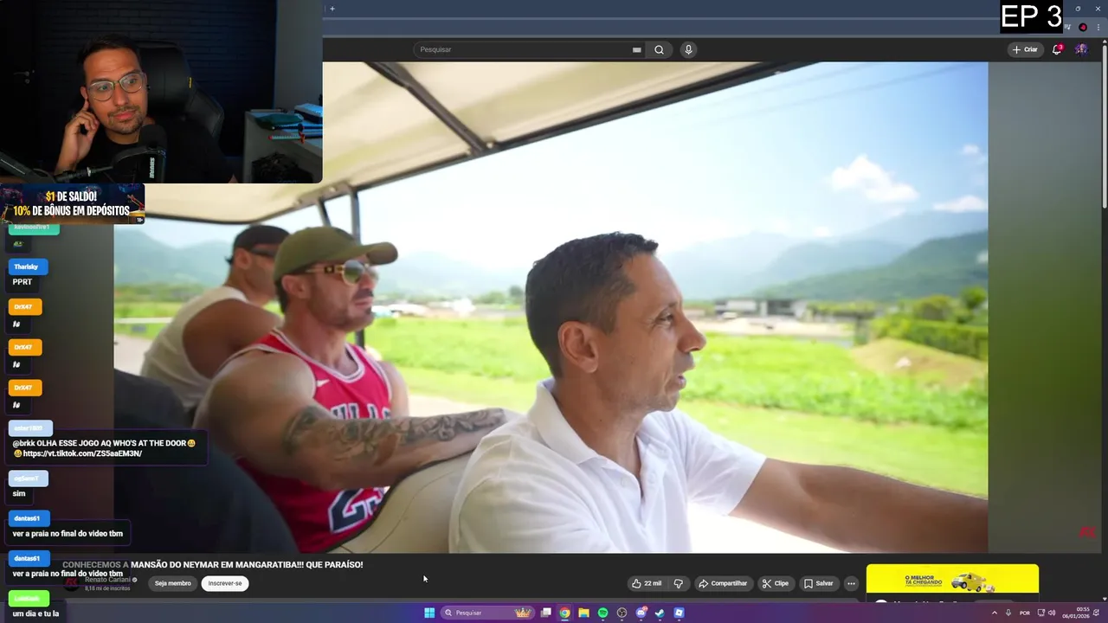
Task: Open the on-screen keyboard in search box
Action: [637, 49]
